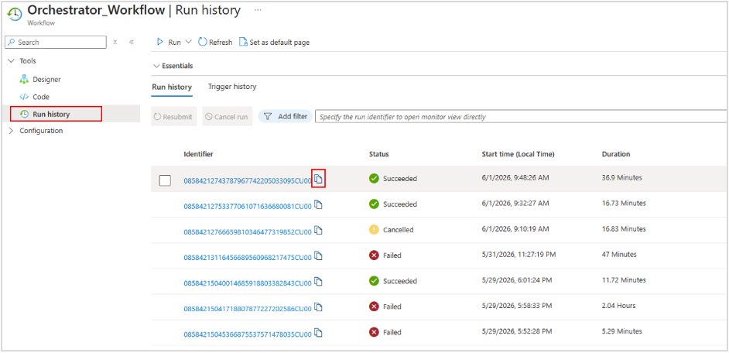Switch to the Trigger history tab
This screenshot has width=729, height=353.
pyautogui.click(x=232, y=87)
